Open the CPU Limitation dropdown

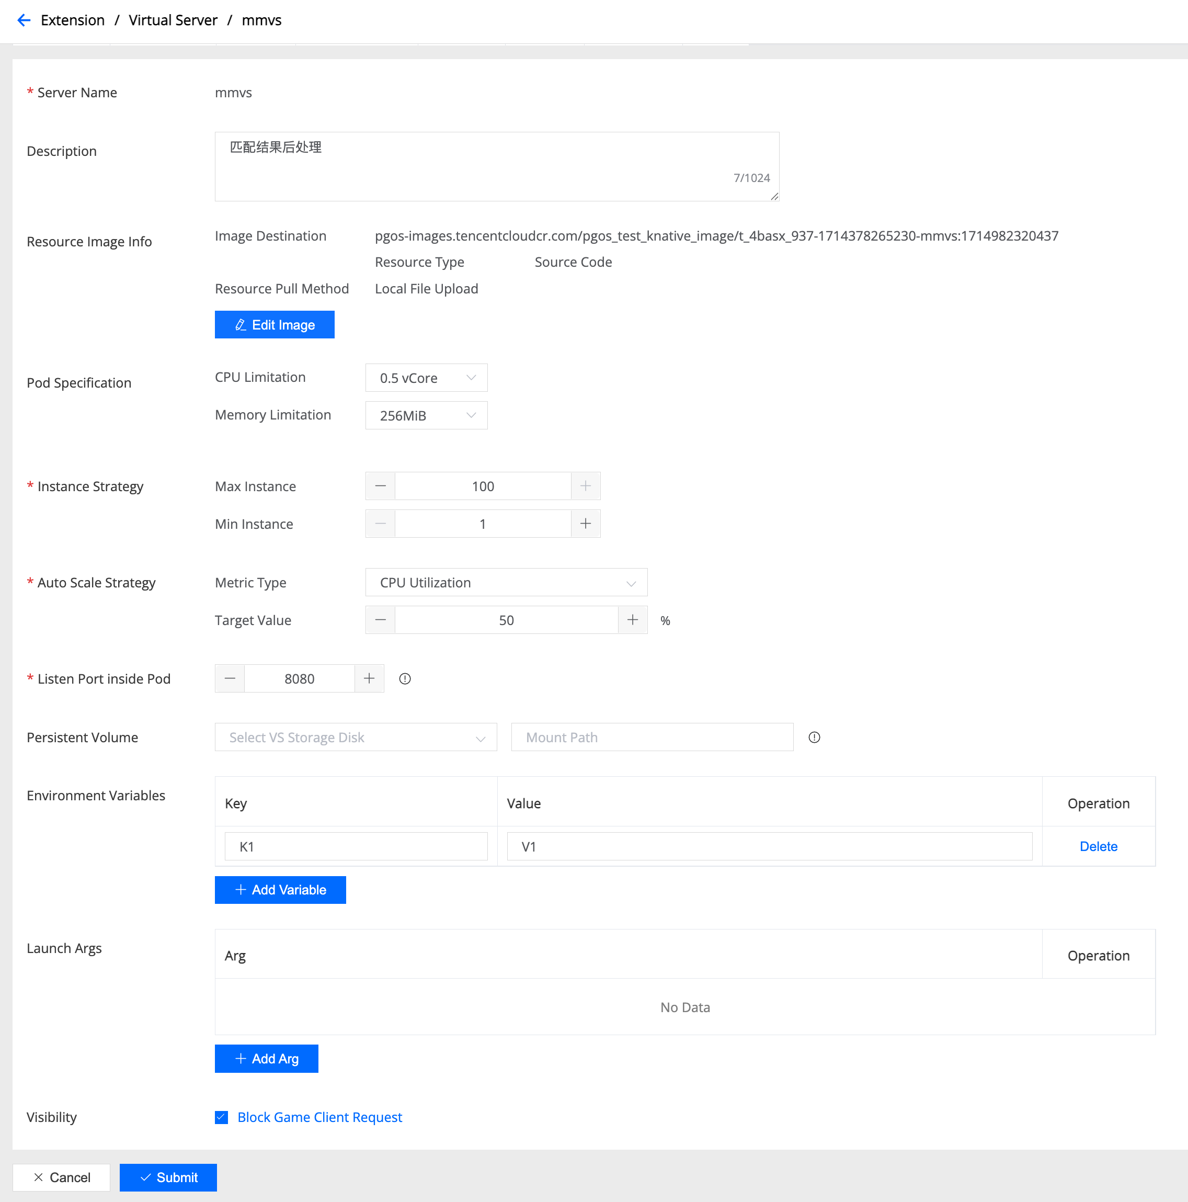[426, 378]
